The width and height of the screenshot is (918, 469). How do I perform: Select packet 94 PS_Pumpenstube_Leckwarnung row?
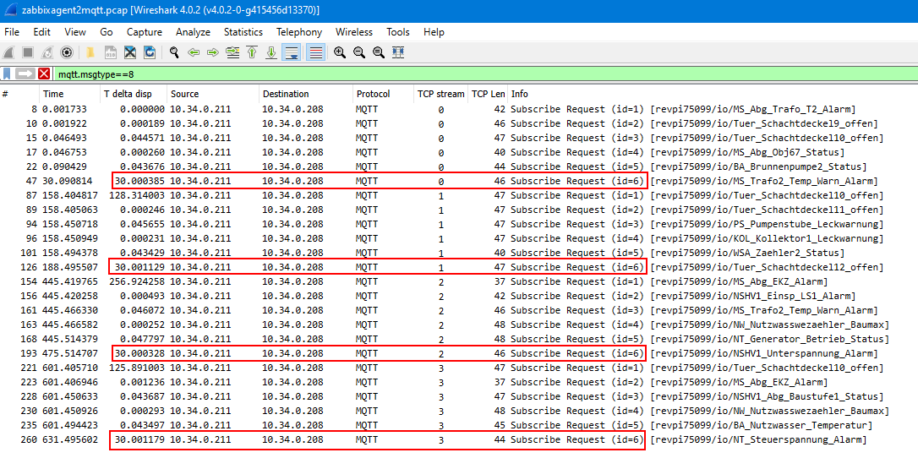tap(459, 224)
